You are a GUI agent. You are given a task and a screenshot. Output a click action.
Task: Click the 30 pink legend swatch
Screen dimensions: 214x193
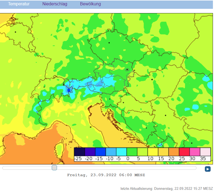coord(195,152)
